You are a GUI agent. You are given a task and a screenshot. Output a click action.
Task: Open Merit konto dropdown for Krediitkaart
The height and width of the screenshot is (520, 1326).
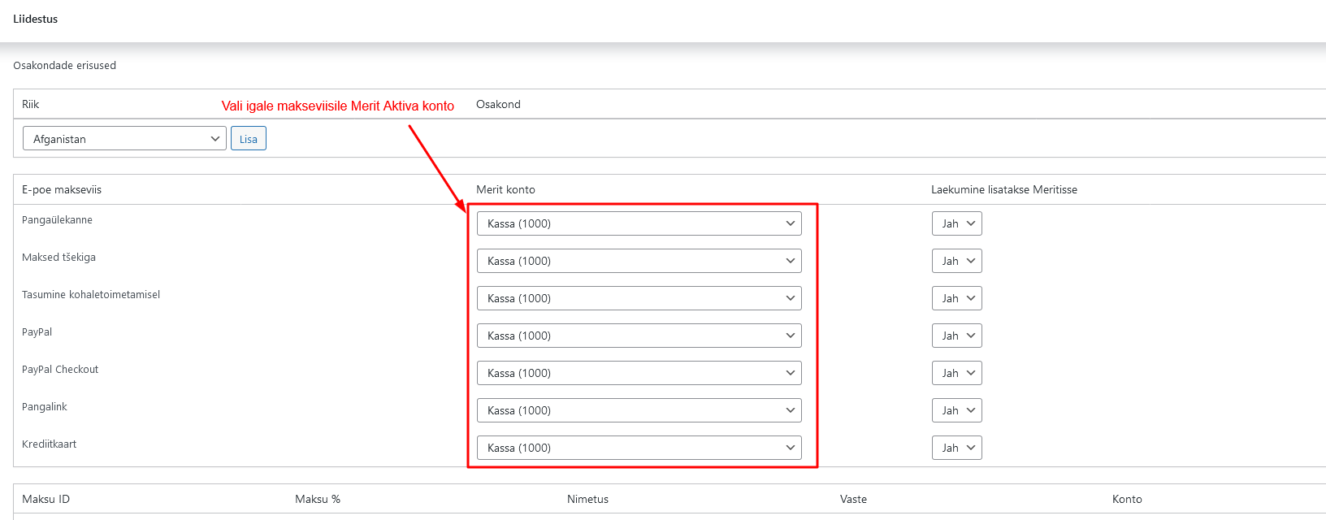[639, 448]
